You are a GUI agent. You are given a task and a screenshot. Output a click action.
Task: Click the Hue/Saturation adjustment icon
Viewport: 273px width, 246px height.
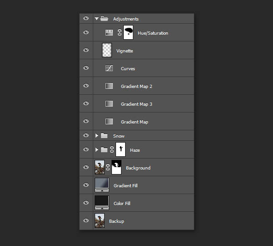pos(109,33)
